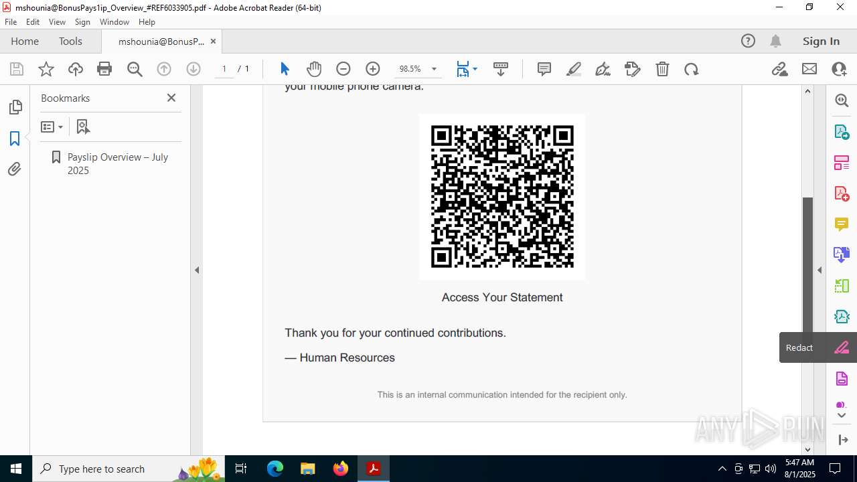Switch to the Tools tab
857x482 pixels.
(70, 41)
